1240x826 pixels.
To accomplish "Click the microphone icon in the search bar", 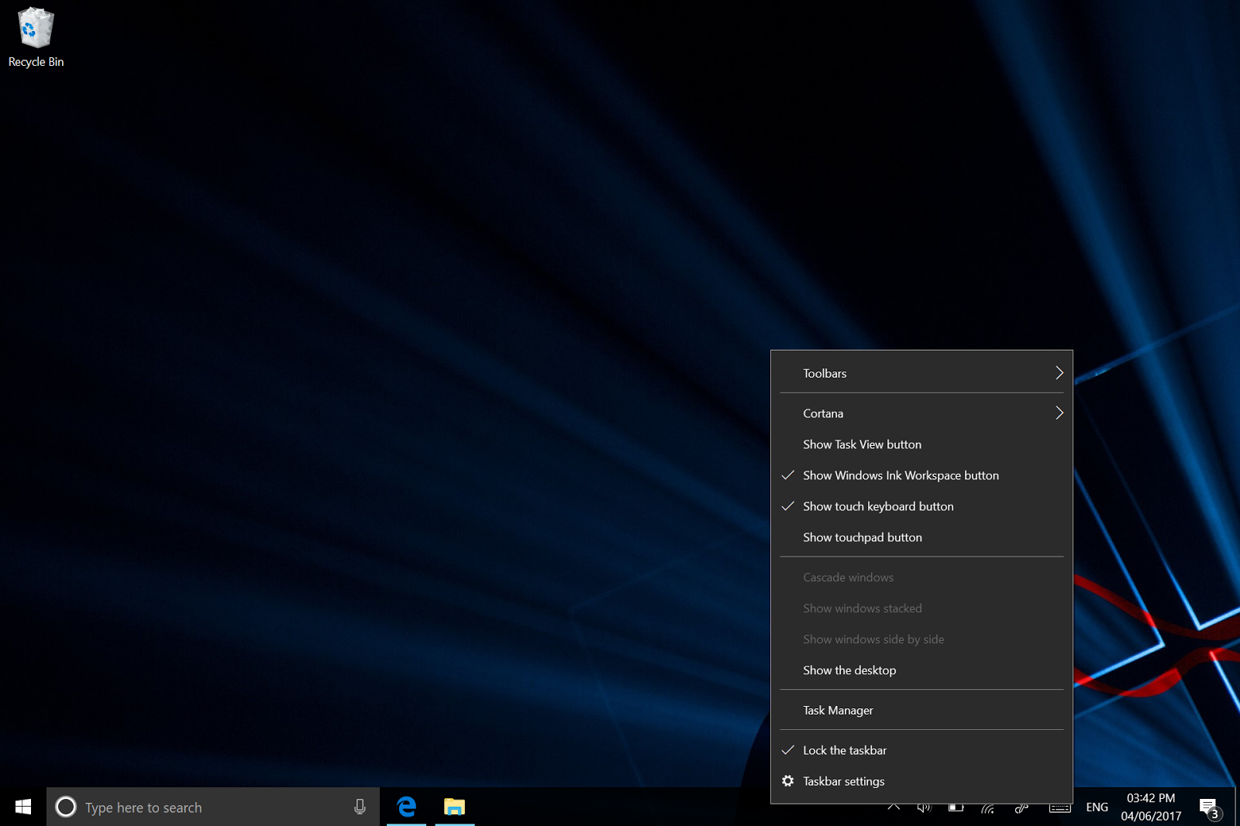I will (x=359, y=807).
